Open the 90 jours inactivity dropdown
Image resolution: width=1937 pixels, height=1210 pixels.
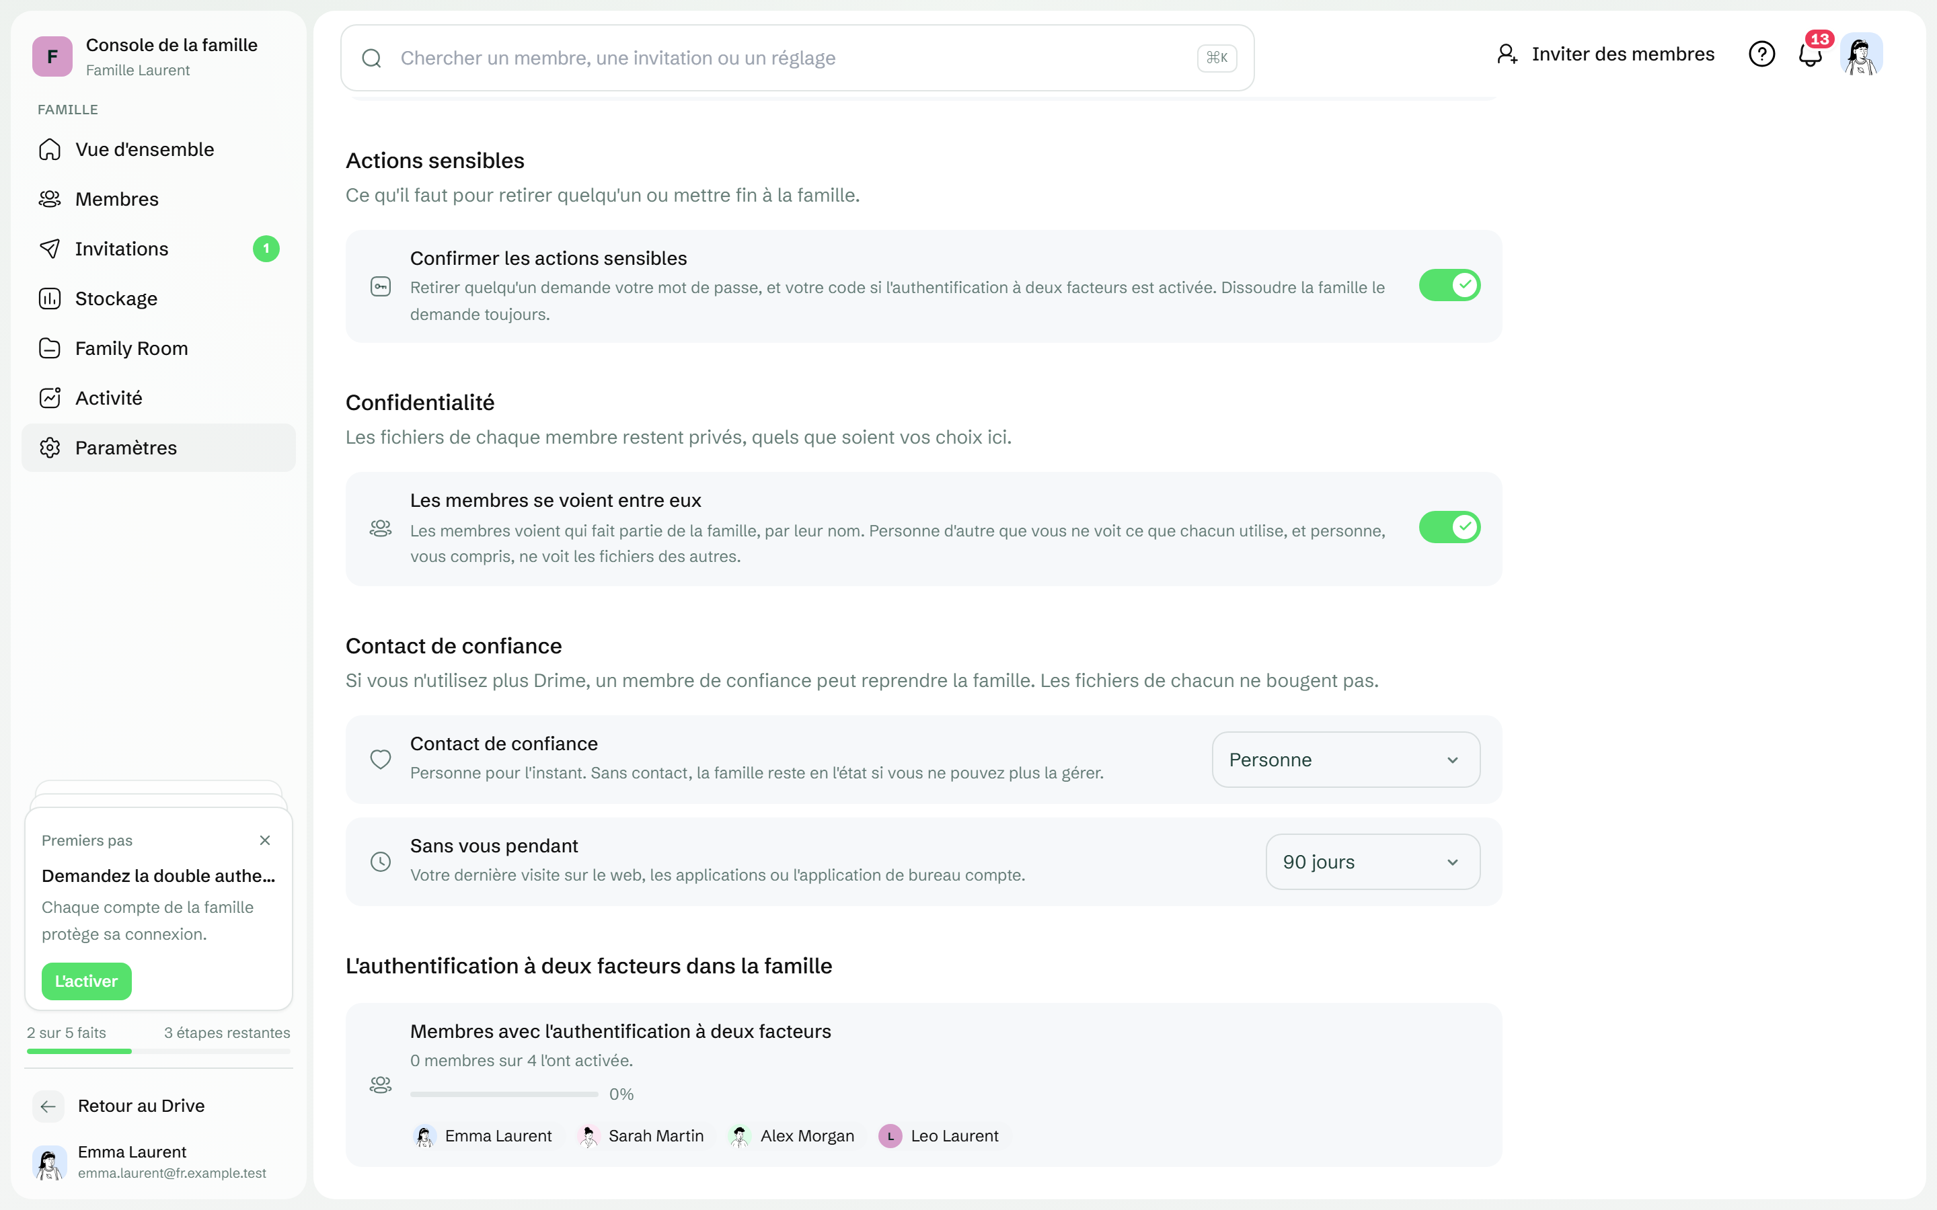[1373, 862]
